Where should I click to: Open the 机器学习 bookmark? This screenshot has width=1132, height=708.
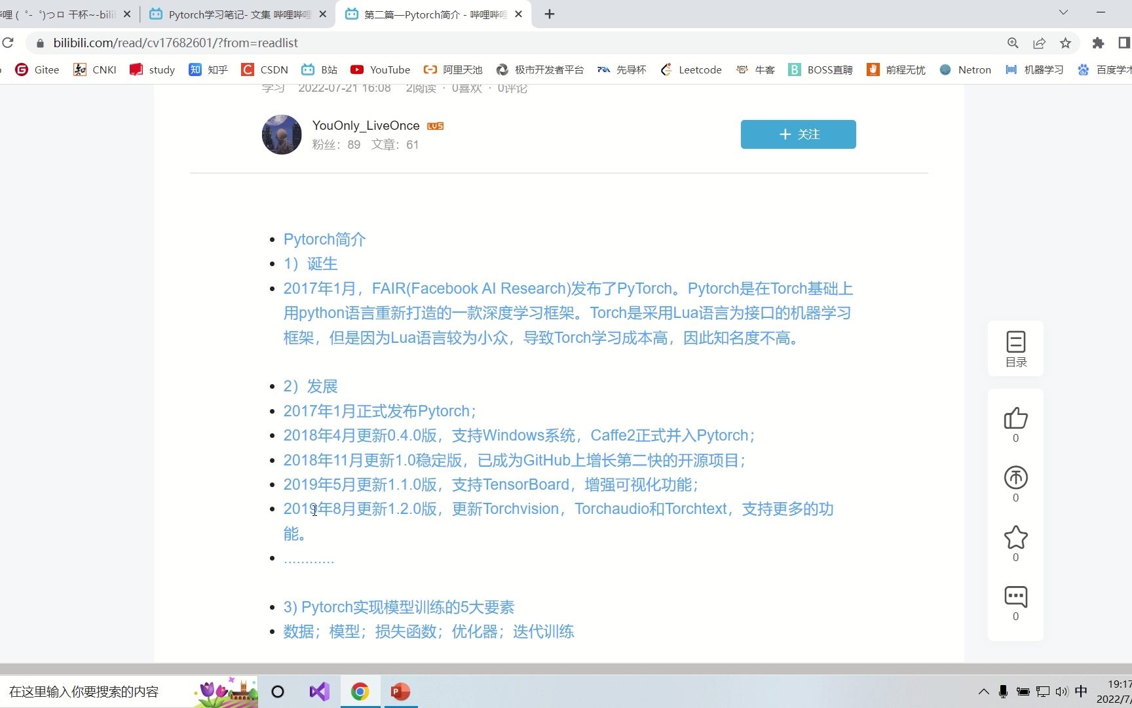[1034, 69]
